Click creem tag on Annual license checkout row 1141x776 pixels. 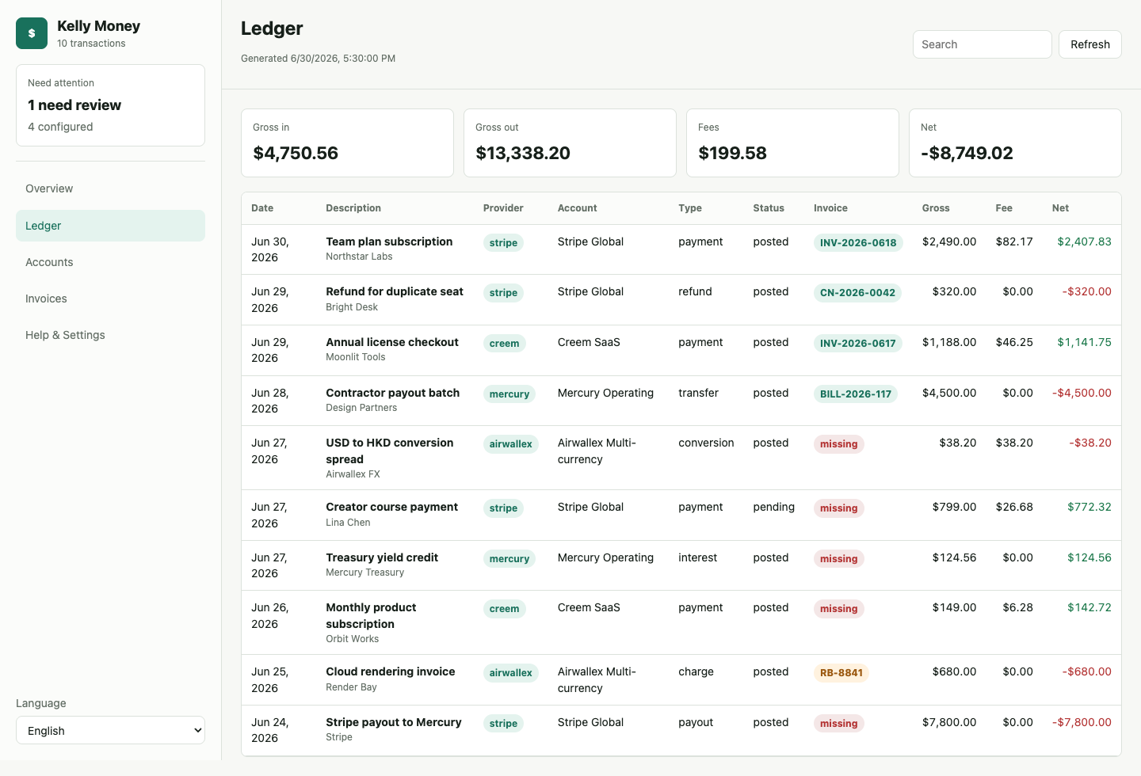coord(504,344)
